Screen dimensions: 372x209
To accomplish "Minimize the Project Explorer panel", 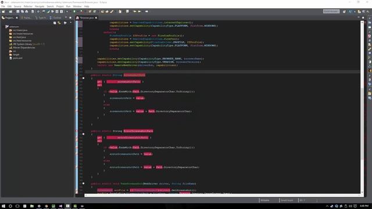I will point(66,17).
